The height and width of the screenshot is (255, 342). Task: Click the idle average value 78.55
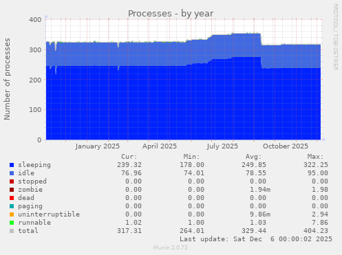pos(256,173)
